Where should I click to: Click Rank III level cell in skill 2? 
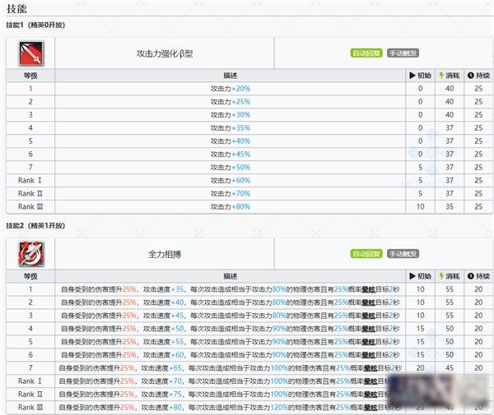pos(30,408)
